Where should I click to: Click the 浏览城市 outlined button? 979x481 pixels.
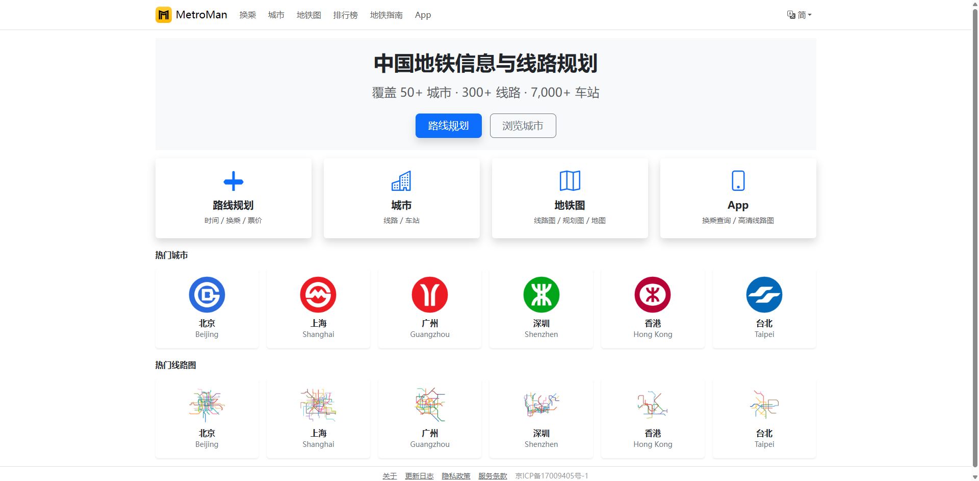(523, 126)
